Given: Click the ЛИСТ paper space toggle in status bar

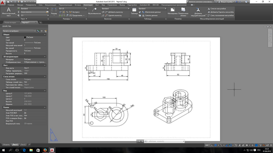Looking at the screenshot, I should coord(207,145).
